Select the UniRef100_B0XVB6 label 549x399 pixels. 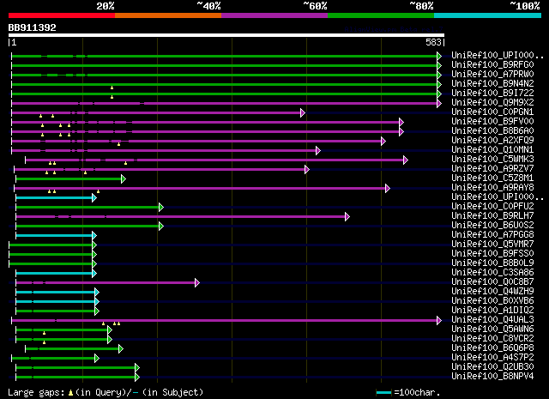coord(492,301)
